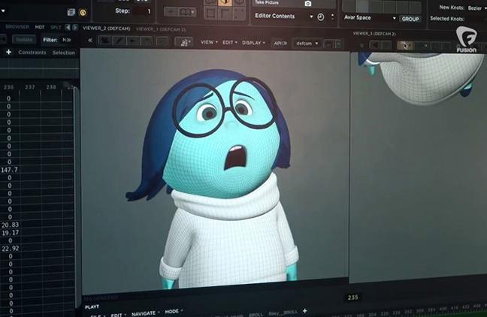Open the defcam camera dropdown

pyautogui.click(x=307, y=43)
